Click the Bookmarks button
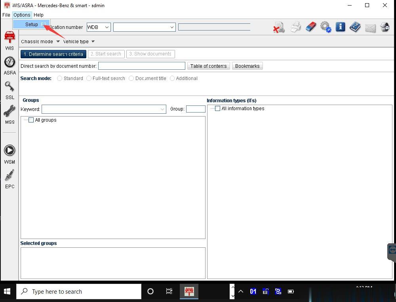 247,66
